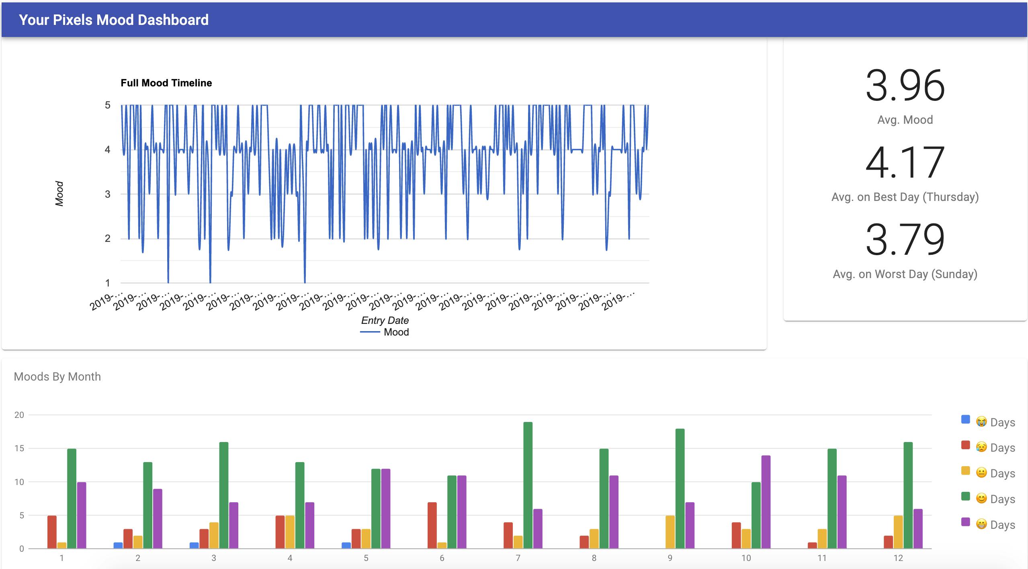
Task: Click the sad face emoji in the legend
Action: click(x=981, y=447)
